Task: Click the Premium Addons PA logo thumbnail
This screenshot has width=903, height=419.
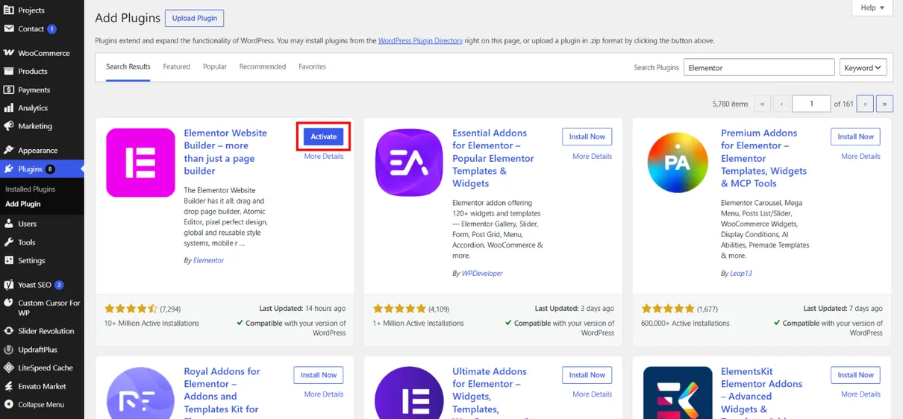Action: 678,163
